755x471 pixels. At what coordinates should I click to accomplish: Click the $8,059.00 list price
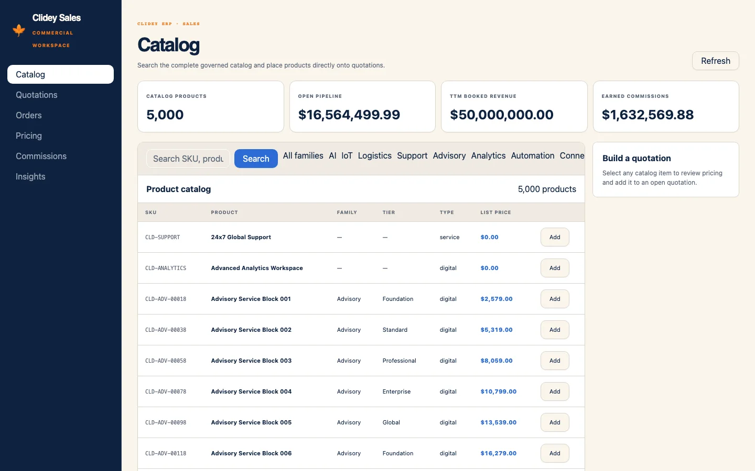coord(497,361)
